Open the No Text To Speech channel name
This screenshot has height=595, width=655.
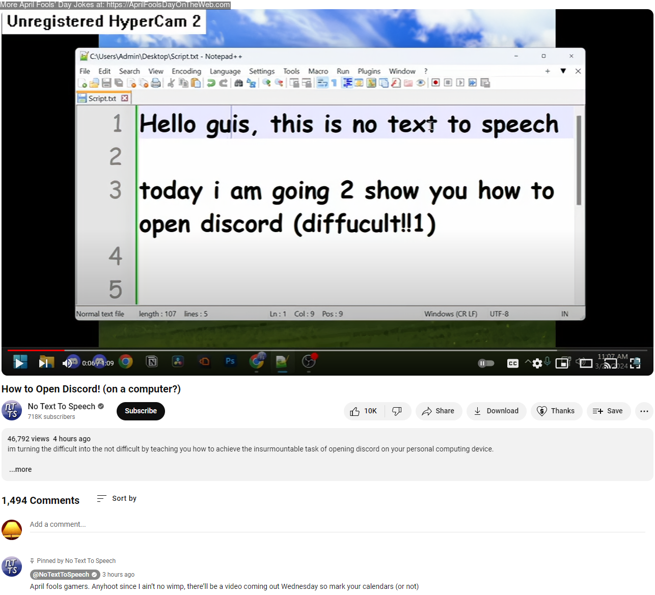tap(62, 406)
